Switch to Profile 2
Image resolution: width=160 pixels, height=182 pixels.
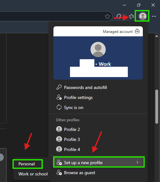98,129
